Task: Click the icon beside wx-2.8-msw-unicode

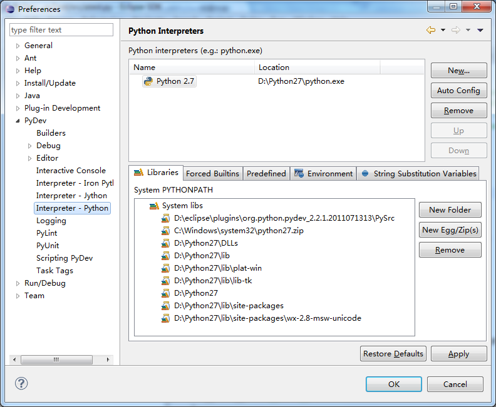Action: [165, 318]
